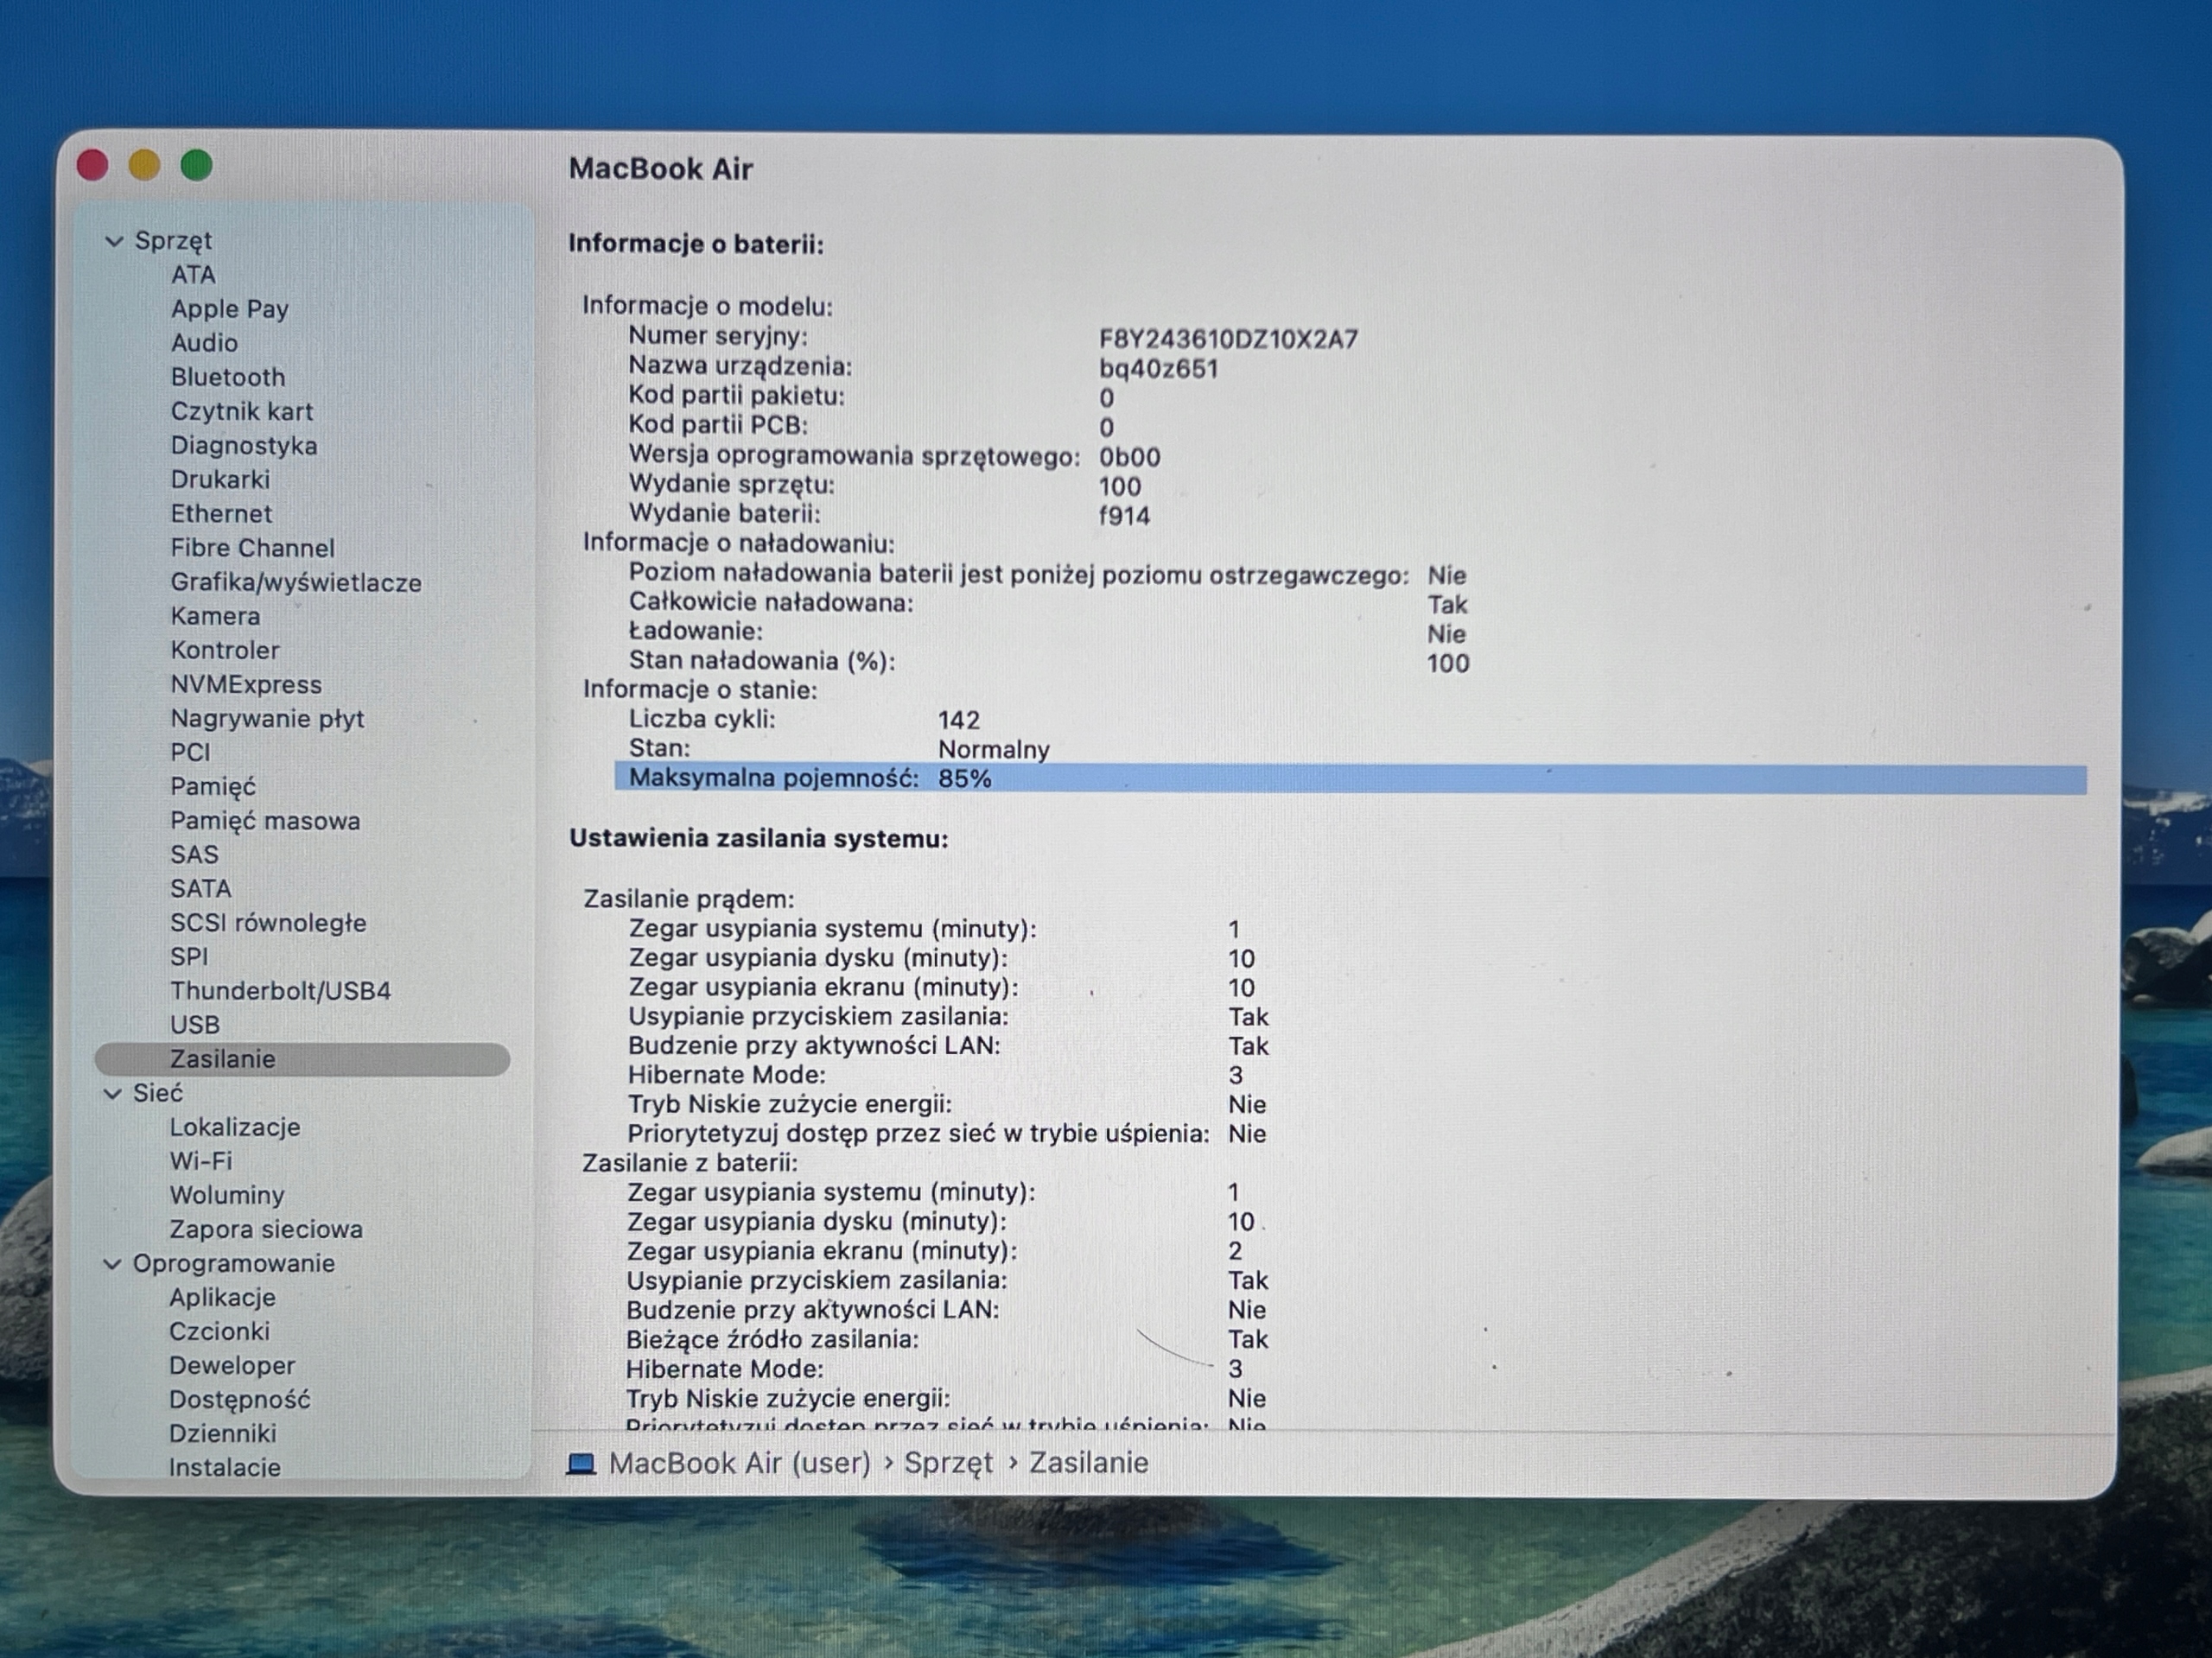Select ATA in the sidebar
The height and width of the screenshot is (1658, 2212).
click(193, 275)
